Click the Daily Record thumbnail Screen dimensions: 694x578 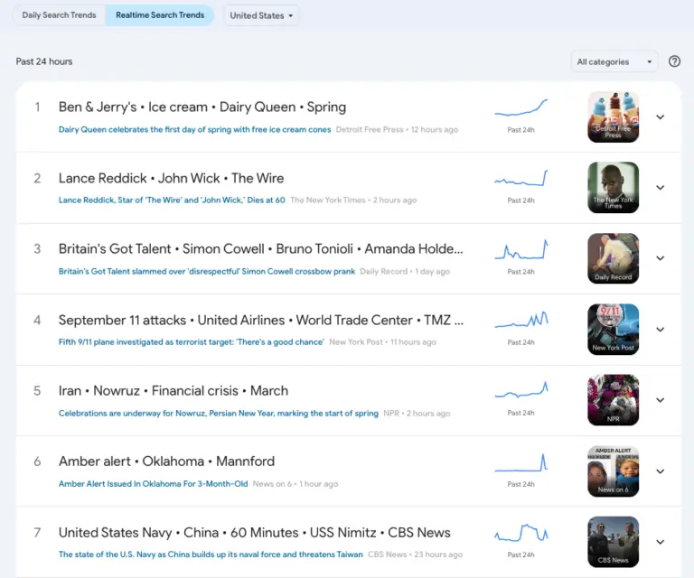[x=613, y=258]
